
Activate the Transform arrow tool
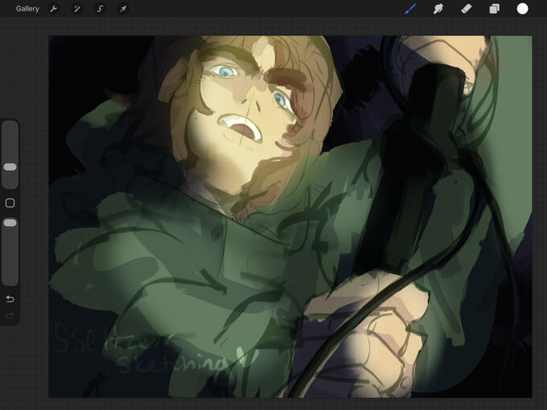pyautogui.click(x=123, y=9)
